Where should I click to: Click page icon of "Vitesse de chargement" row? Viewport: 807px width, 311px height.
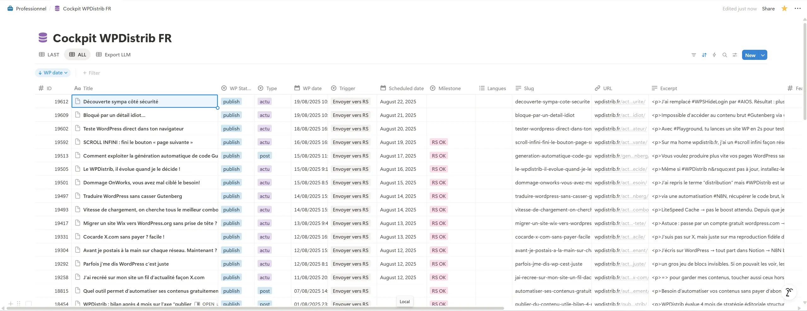(x=78, y=209)
